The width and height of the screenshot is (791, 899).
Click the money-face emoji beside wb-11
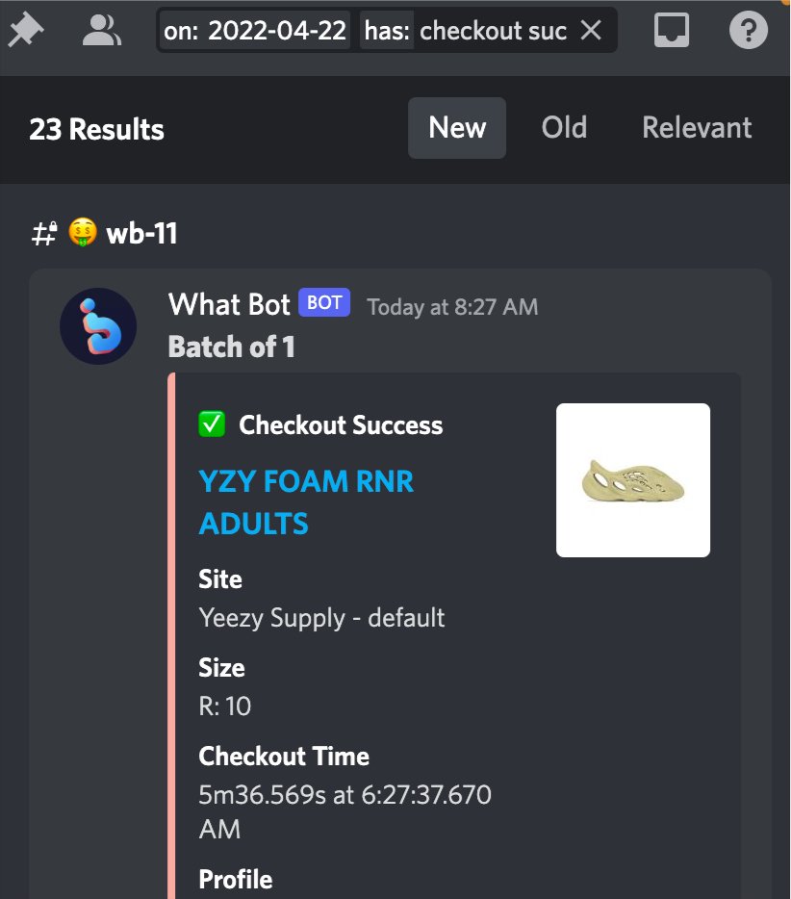coord(83,232)
